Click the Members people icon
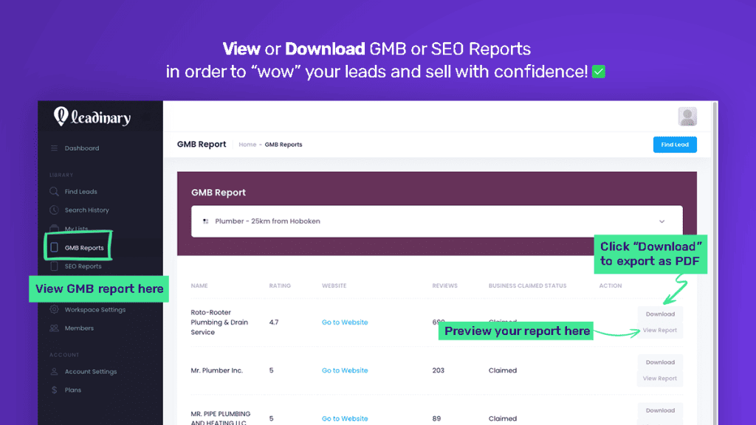This screenshot has height=425, width=756. click(x=54, y=328)
